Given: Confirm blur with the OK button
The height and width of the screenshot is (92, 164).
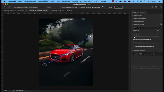Looking at the screenshot, I should (x=118, y=7).
